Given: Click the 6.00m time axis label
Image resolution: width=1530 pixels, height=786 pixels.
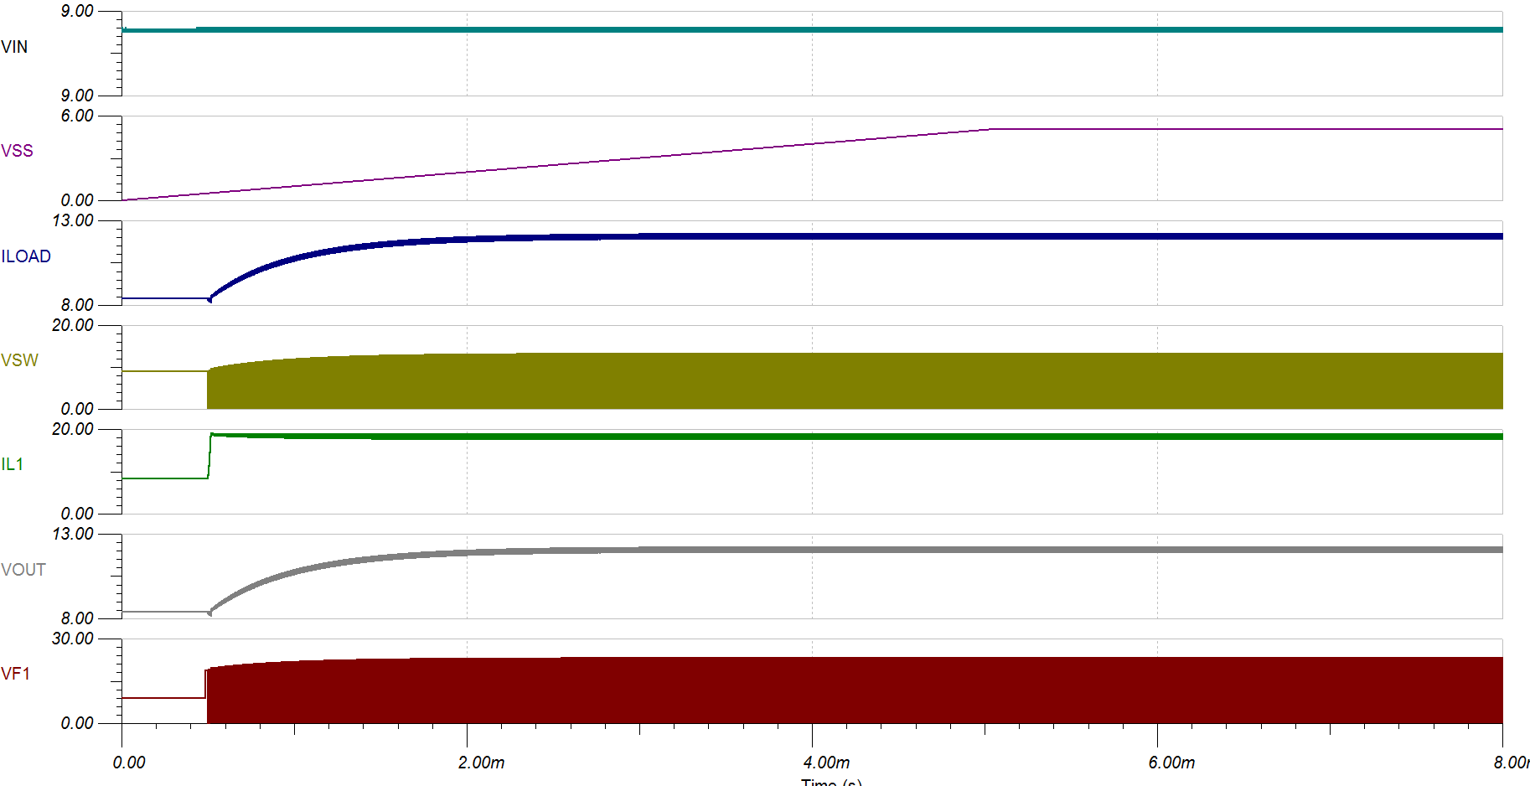Looking at the screenshot, I should pos(1171,763).
